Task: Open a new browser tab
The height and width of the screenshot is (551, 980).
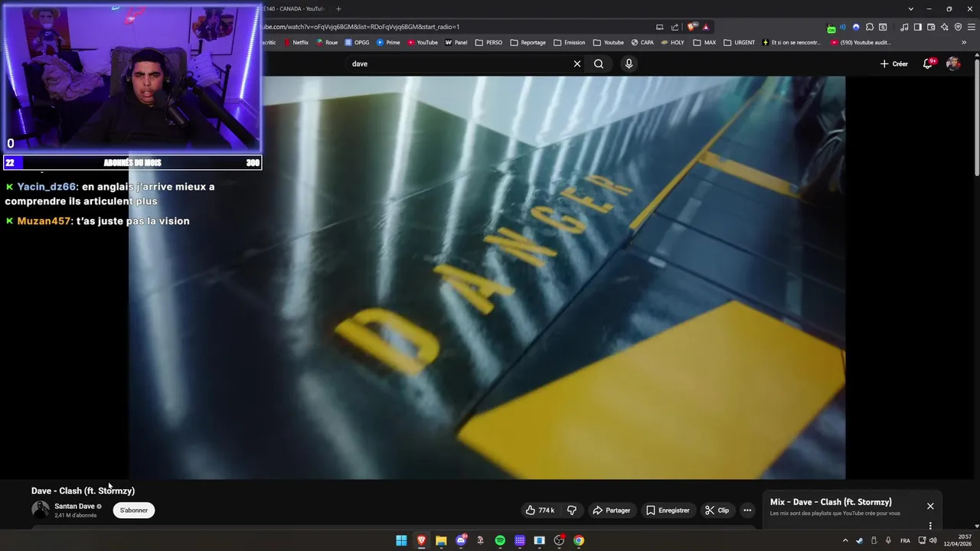Action: [x=338, y=9]
